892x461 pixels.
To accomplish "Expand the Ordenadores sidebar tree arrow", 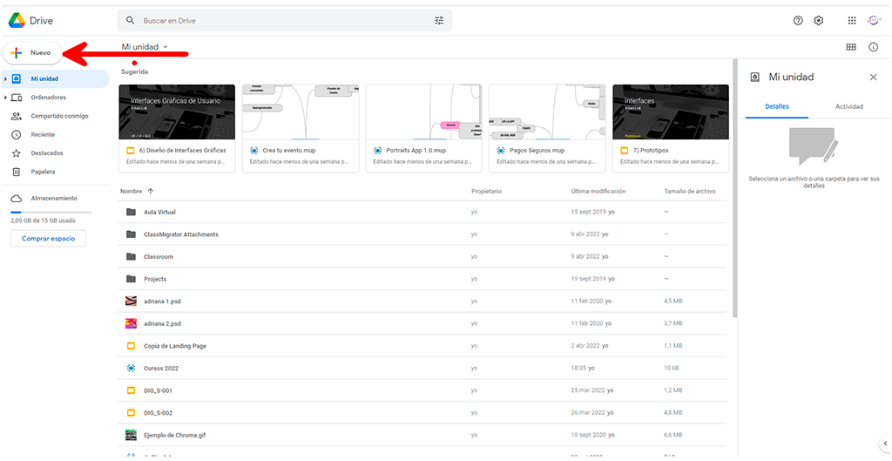I will 5,98.
